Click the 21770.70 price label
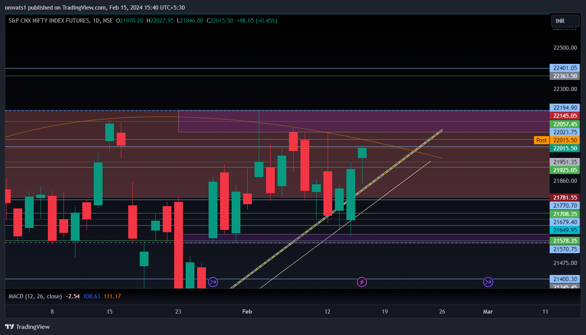The height and width of the screenshot is (335, 586). [x=565, y=206]
